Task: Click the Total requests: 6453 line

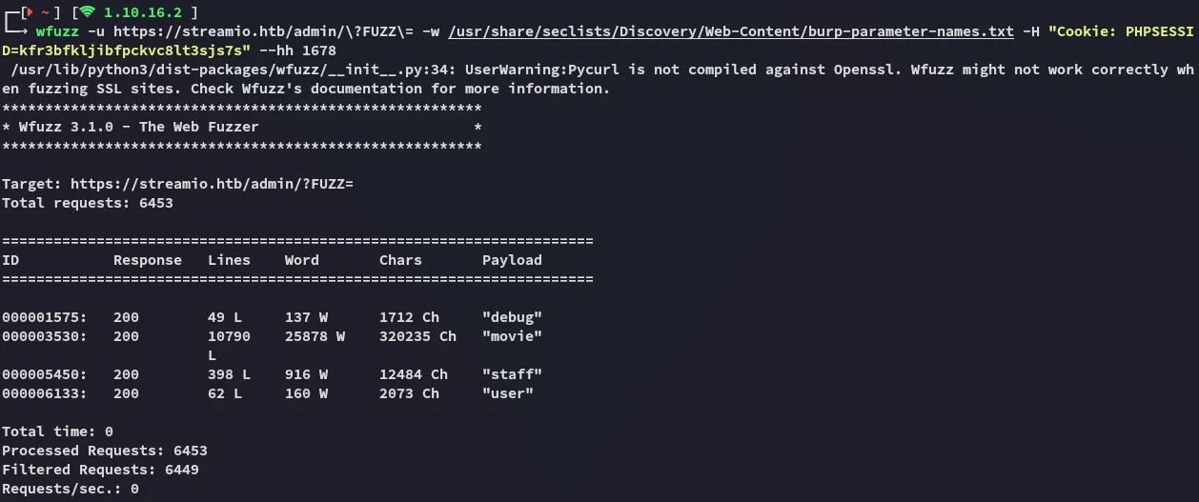Action: (88, 203)
